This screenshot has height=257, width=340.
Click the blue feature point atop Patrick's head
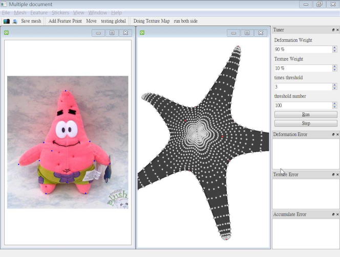click(66, 91)
